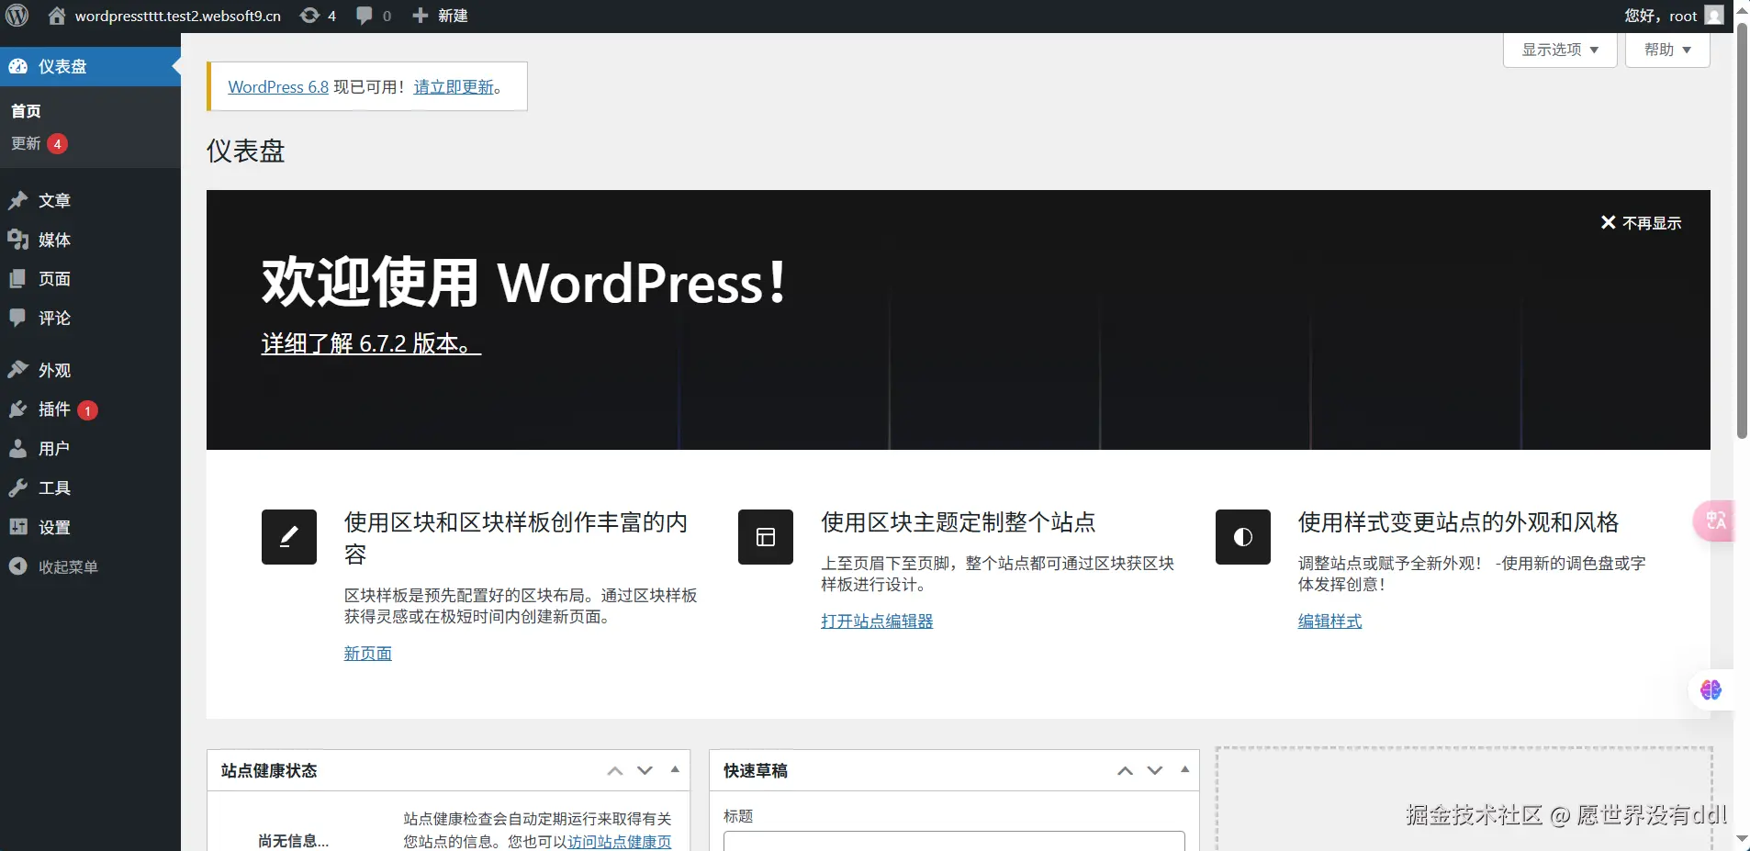Screen dimensions: 1750x851
Task: Select 更新 in the dashboard submenu
Action: 26,143
